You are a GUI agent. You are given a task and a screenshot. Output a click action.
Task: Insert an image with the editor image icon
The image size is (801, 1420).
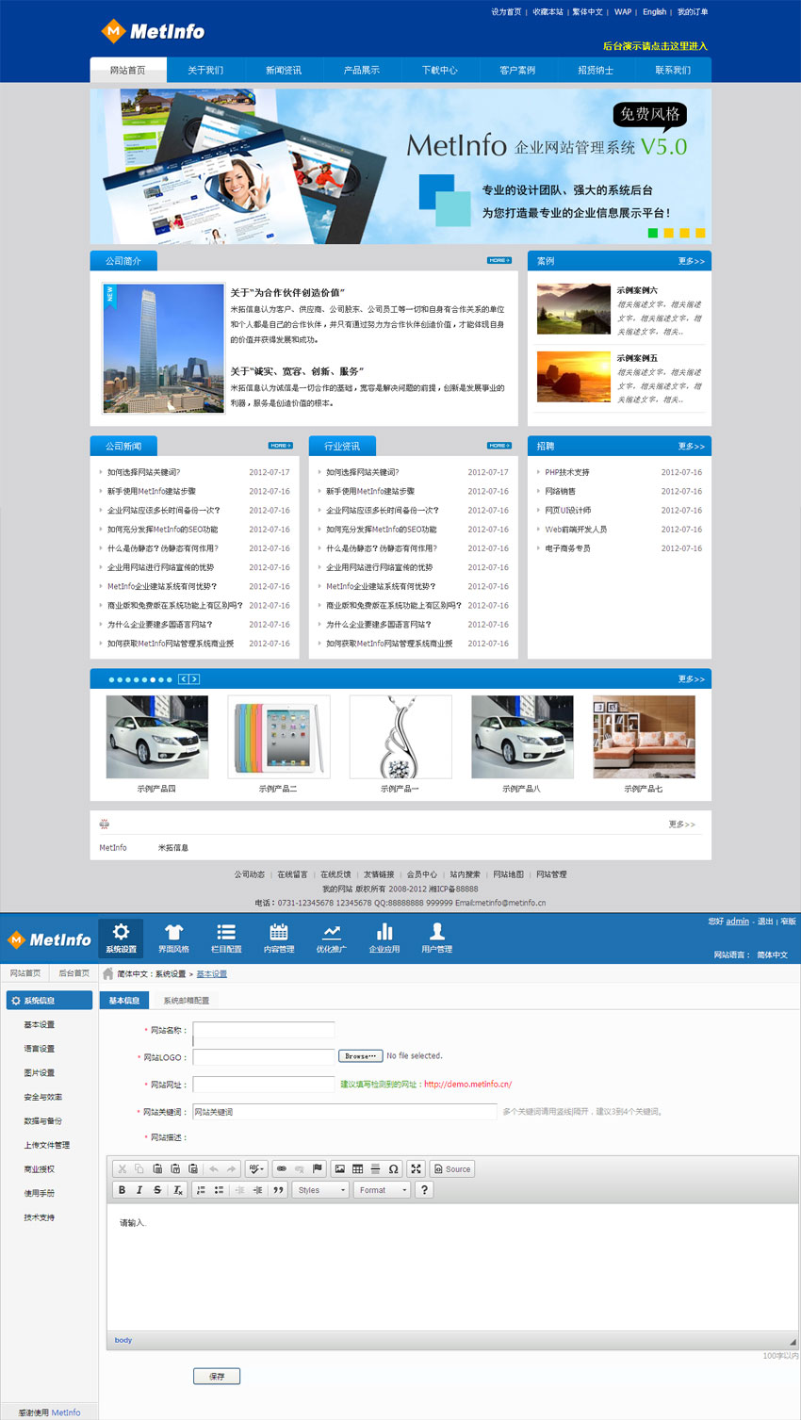(x=340, y=1168)
